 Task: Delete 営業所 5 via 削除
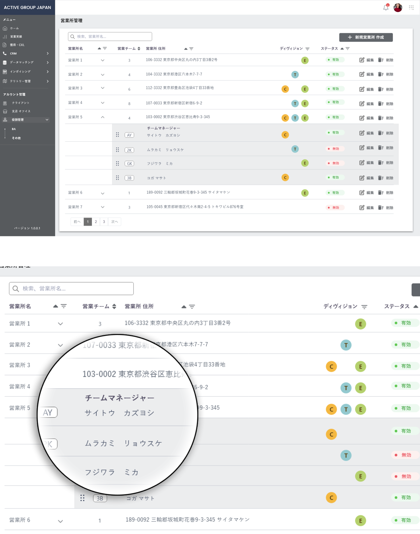click(x=386, y=118)
